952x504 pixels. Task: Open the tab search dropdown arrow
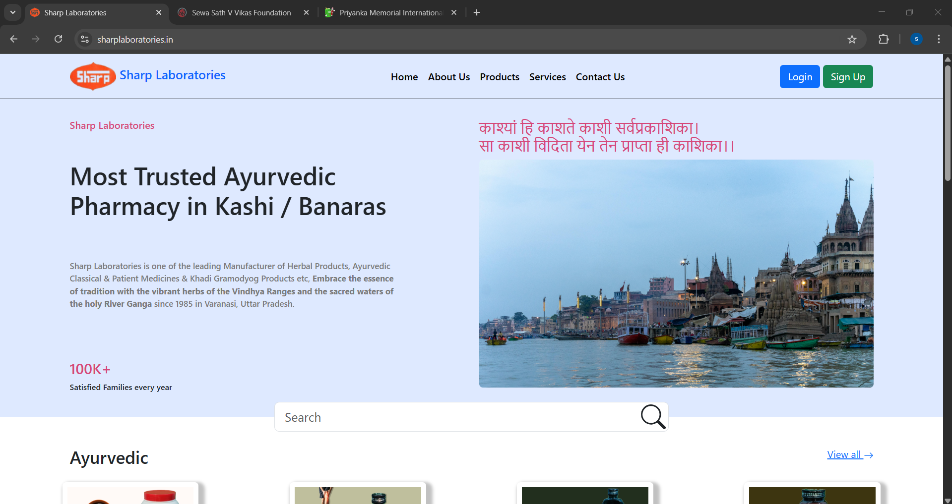click(x=13, y=12)
